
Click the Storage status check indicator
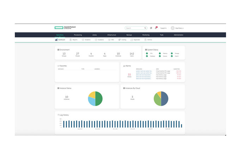pos(172,53)
